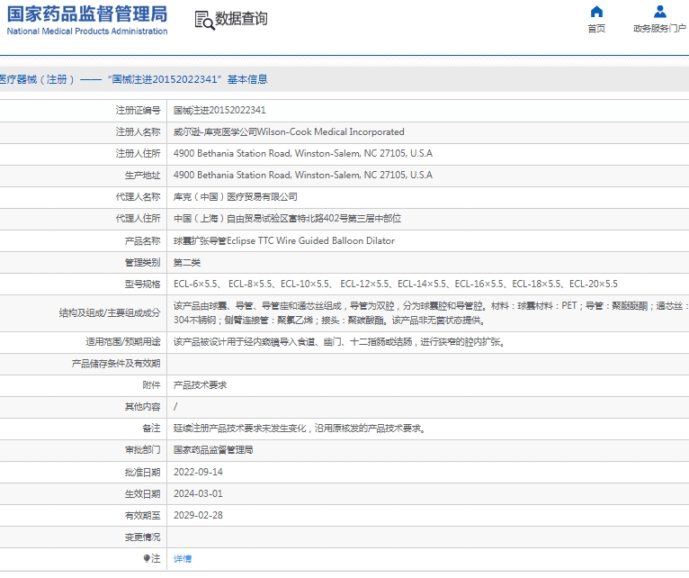Viewport: 689px width, 578px height.
Task: Click the 有效期至 row label
Action: coord(142,515)
